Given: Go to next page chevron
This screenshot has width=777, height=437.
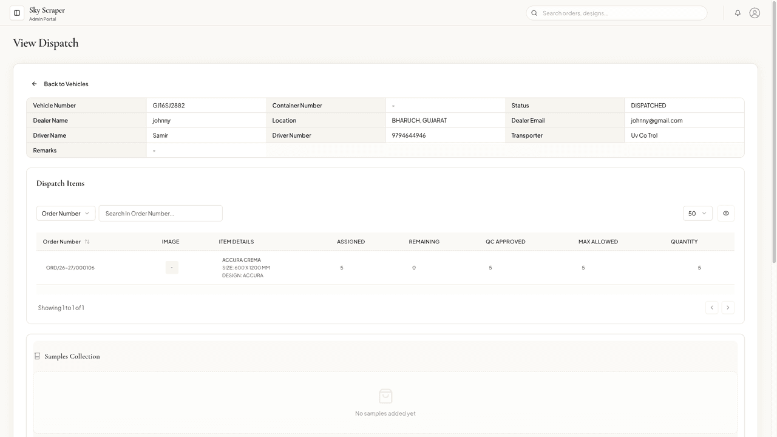Looking at the screenshot, I should point(728,308).
